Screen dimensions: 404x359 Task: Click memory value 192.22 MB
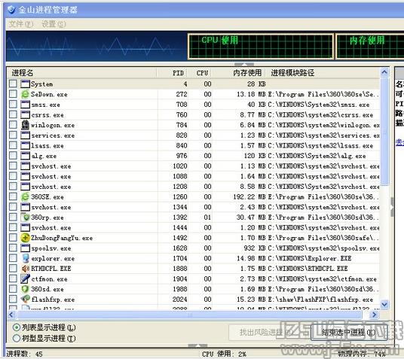point(249,197)
